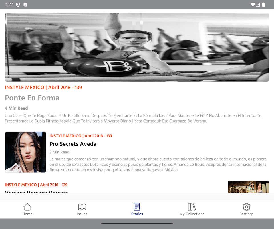This screenshot has height=229, width=274.
Task: Tap the '3 Min Read' label
Action: pos(59,152)
